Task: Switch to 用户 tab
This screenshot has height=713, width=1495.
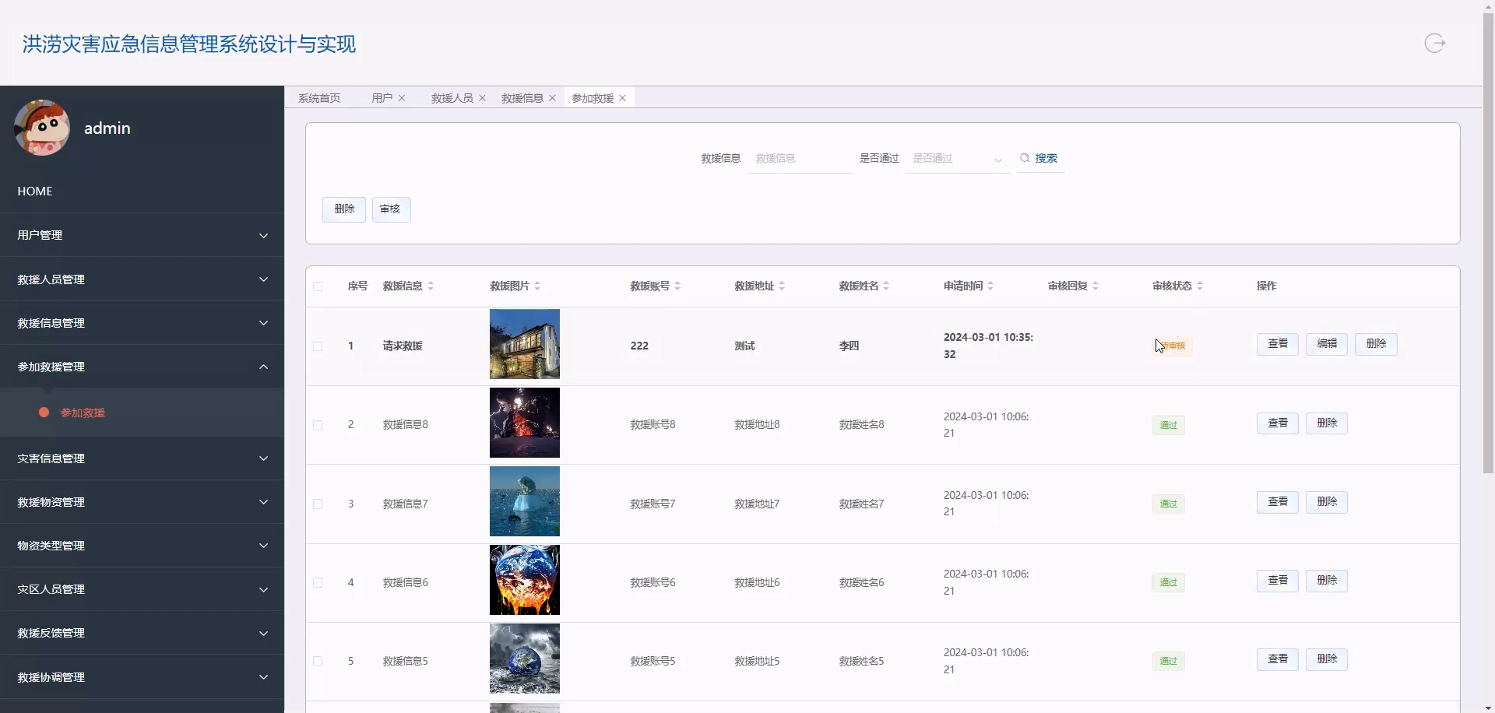Action: coord(382,98)
